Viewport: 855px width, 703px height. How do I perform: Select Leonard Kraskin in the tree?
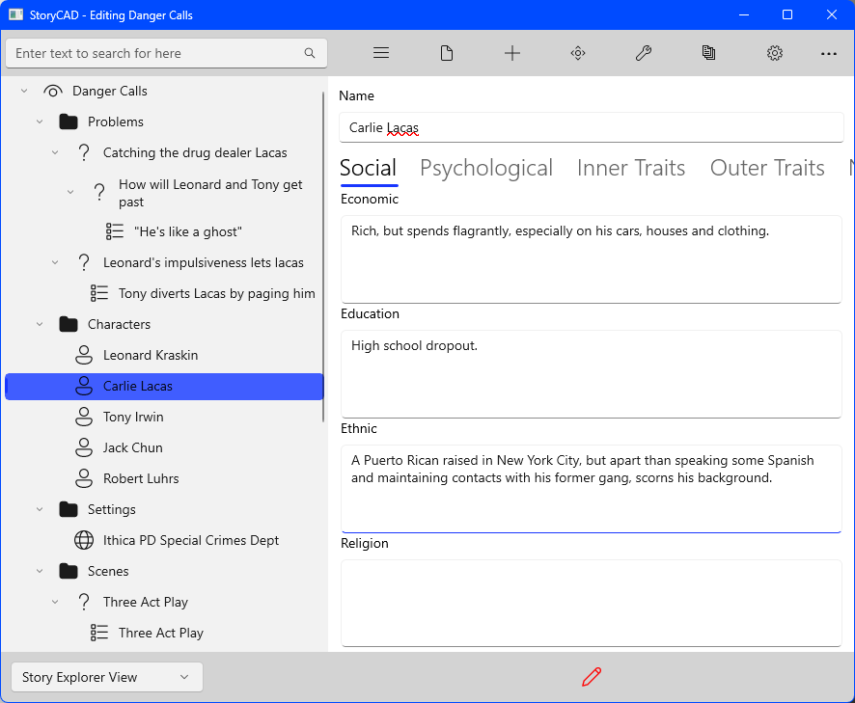pos(151,355)
